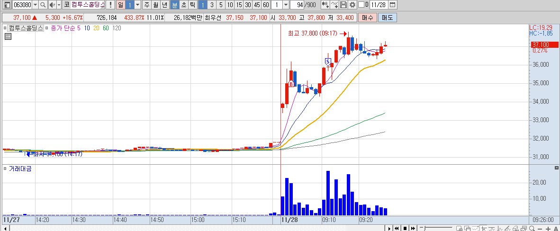Click the exclamation mark info icon
This screenshot has width=560, height=231.
[111, 5]
